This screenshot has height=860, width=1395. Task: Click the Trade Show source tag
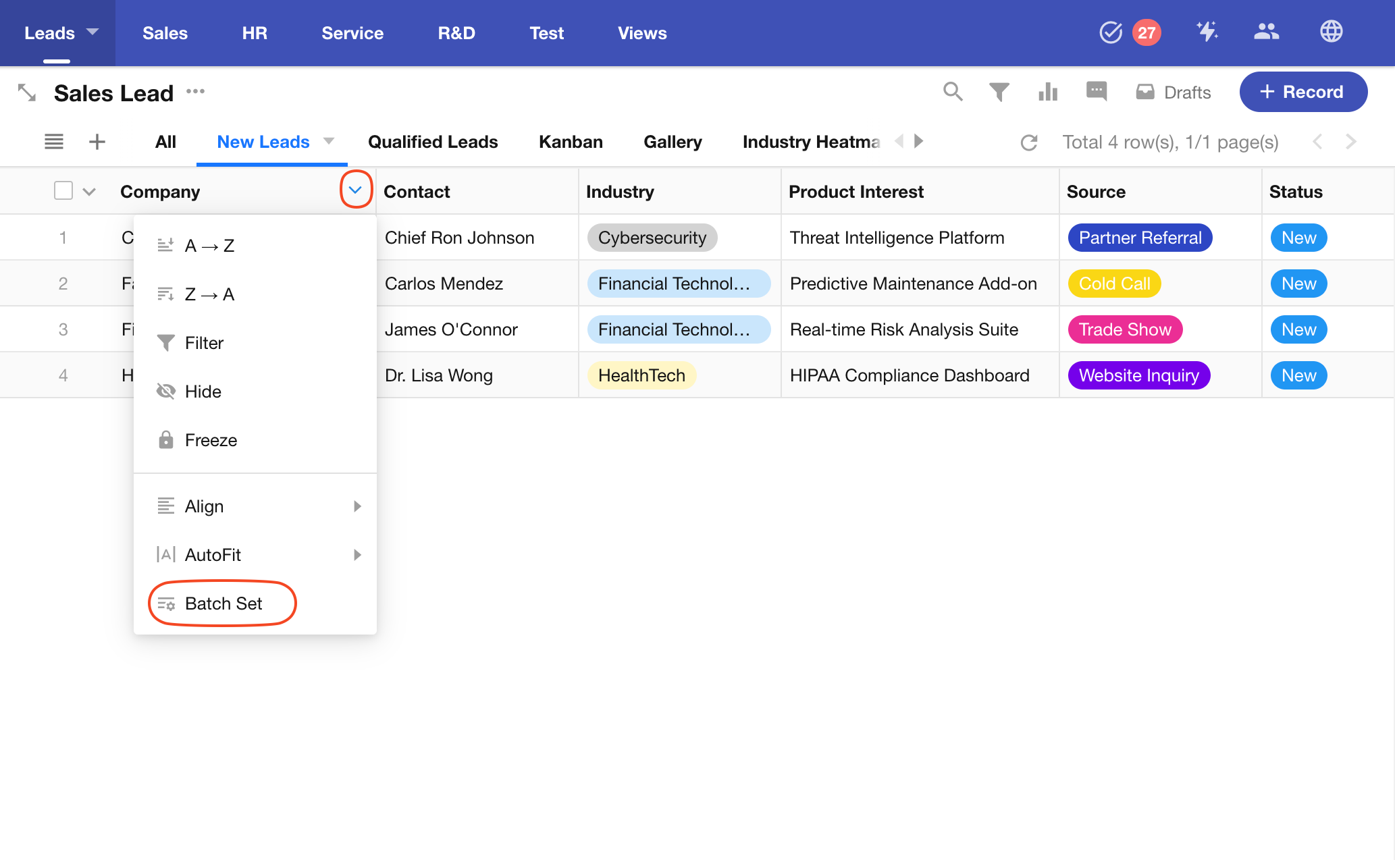pyautogui.click(x=1124, y=329)
